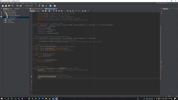178x100 pixels.
Task: Select the Test Libraries tree row
Action: pos(11,22)
